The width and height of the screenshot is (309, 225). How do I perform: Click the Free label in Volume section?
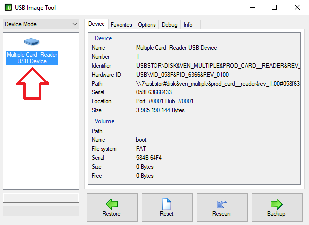[x=97, y=176]
